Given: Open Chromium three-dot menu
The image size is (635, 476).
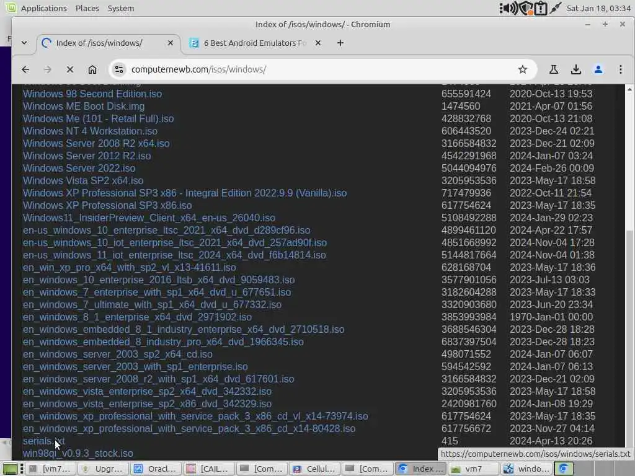Looking at the screenshot, I should point(620,69).
